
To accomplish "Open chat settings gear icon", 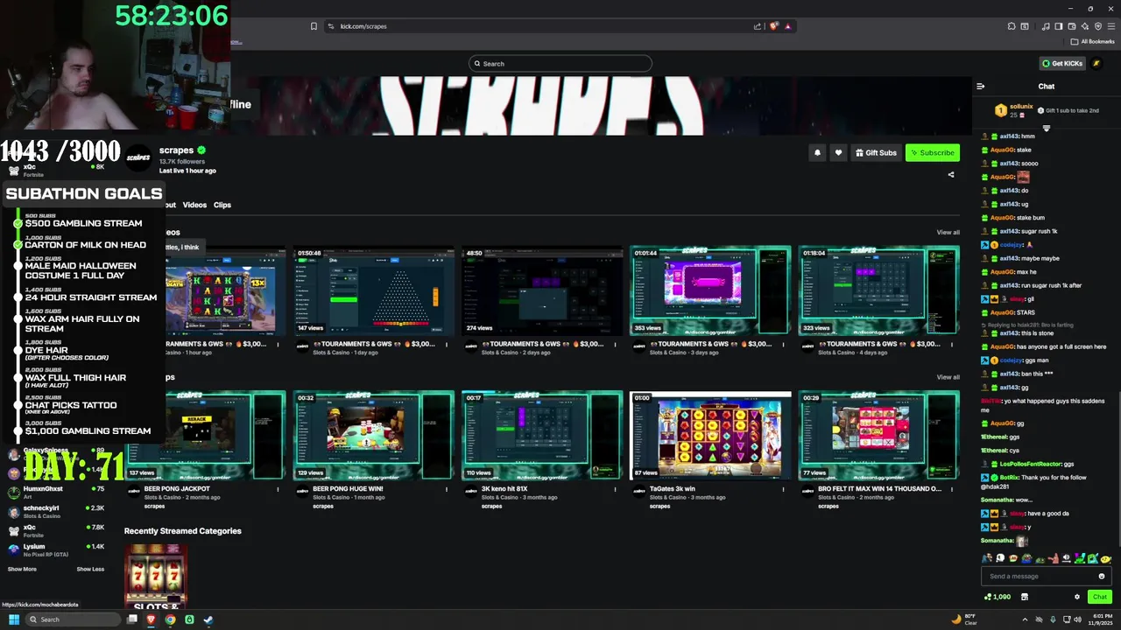I will [1077, 597].
